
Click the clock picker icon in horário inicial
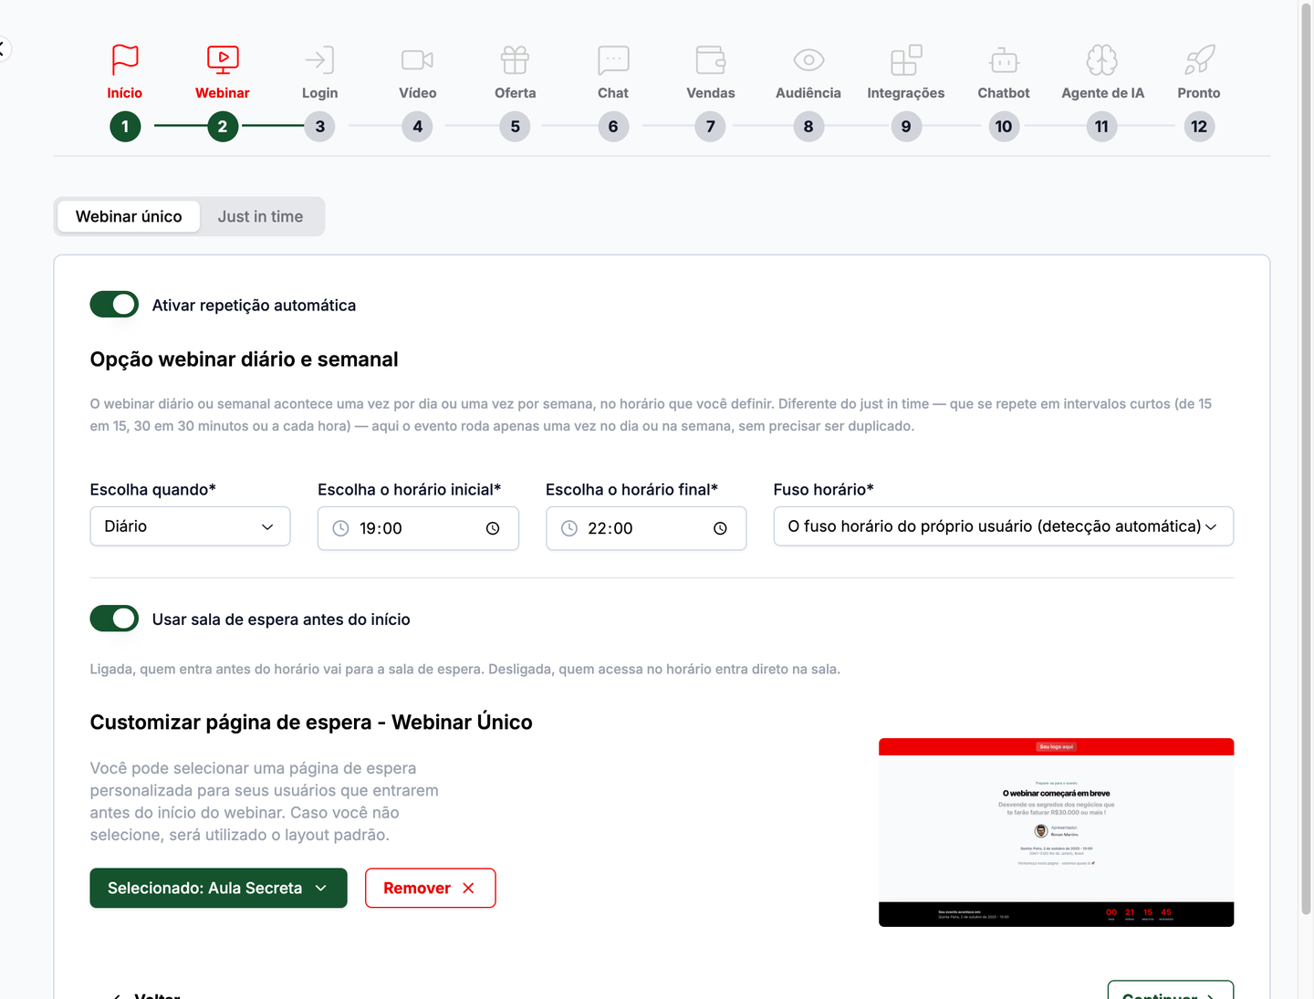[493, 528]
